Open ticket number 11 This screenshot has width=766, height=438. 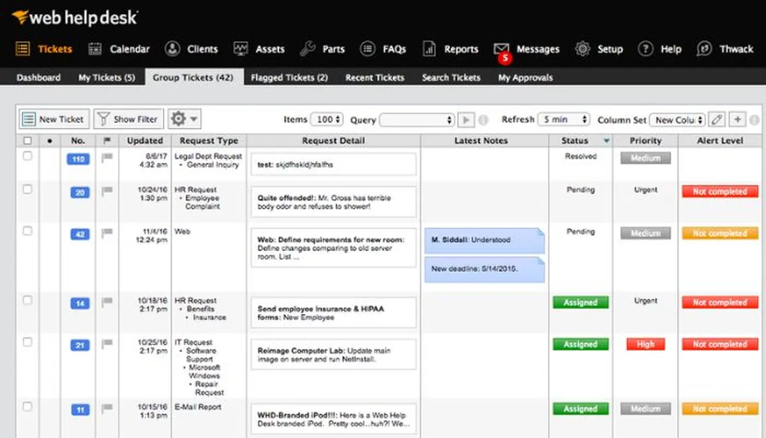[x=79, y=410]
